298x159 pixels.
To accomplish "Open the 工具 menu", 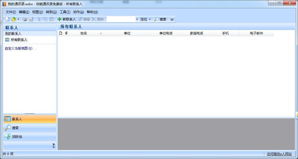I will (x=65, y=12).
